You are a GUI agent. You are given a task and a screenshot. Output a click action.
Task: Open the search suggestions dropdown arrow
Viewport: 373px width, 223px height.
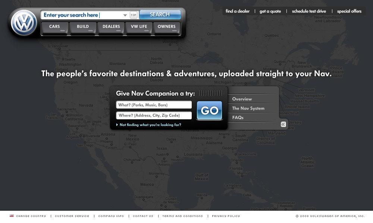[x=125, y=15]
